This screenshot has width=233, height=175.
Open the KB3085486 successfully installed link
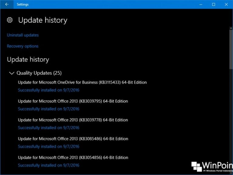(49, 147)
